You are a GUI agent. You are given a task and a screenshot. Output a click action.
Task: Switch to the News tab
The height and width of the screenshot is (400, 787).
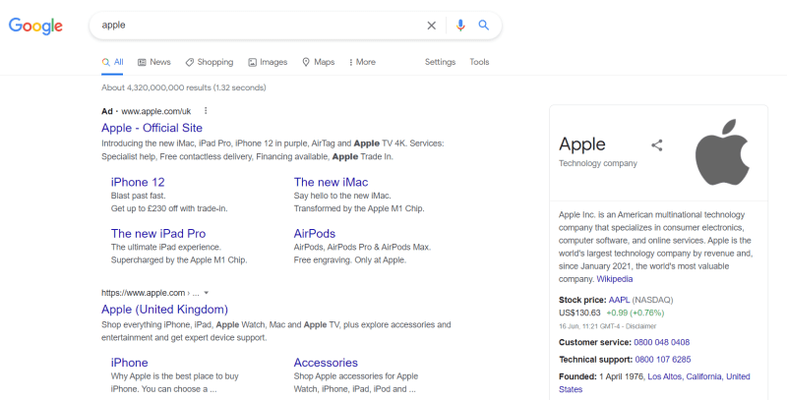(x=154, y=62)
